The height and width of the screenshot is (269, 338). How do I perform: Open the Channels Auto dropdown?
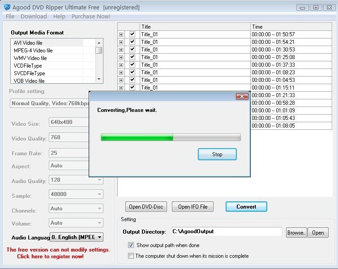coord(76,209)
